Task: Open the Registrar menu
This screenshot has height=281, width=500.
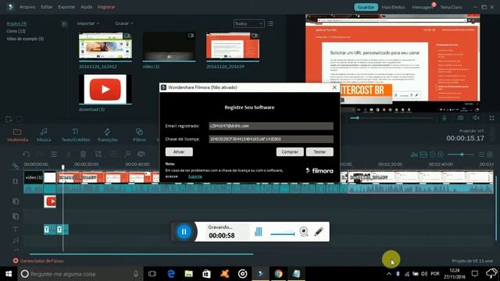Action: pos(106,7)
